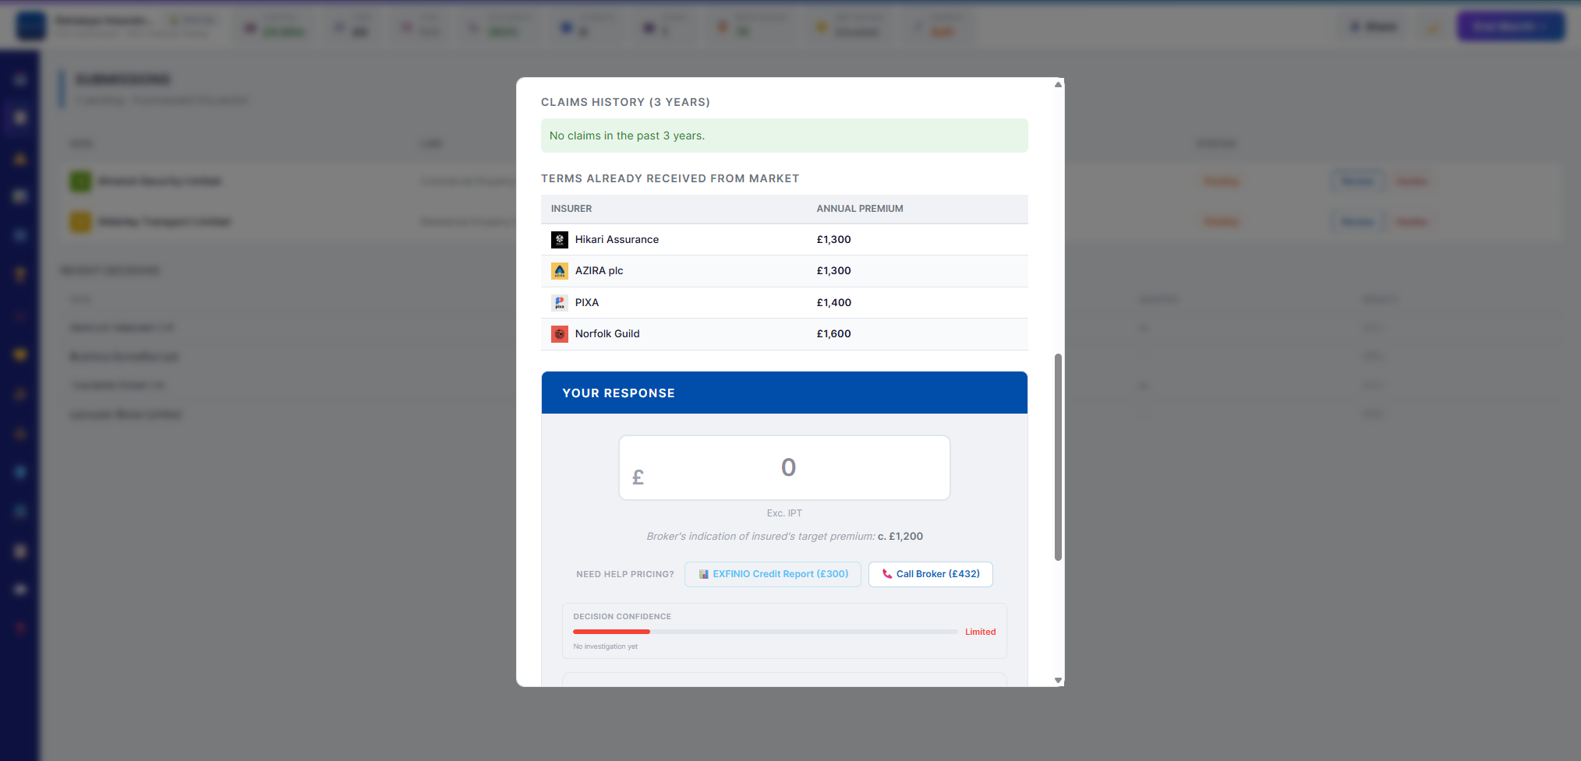This screenshot has height=761, width=1581.
Task: Click the YOUR RESPONSE header bar
Action: coord(784,393)
